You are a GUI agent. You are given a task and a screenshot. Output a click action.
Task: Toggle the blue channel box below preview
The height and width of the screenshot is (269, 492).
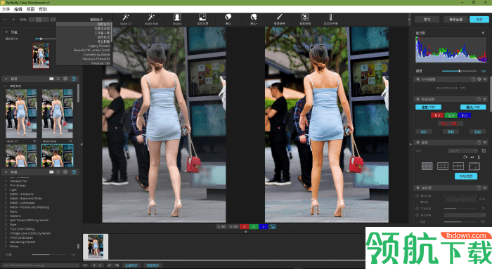click(264, 226)
